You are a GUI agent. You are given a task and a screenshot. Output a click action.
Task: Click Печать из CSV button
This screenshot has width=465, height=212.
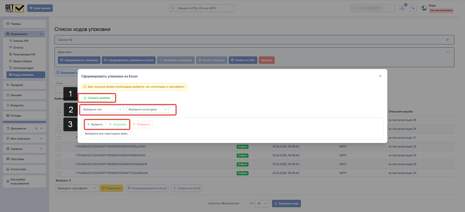243,60
